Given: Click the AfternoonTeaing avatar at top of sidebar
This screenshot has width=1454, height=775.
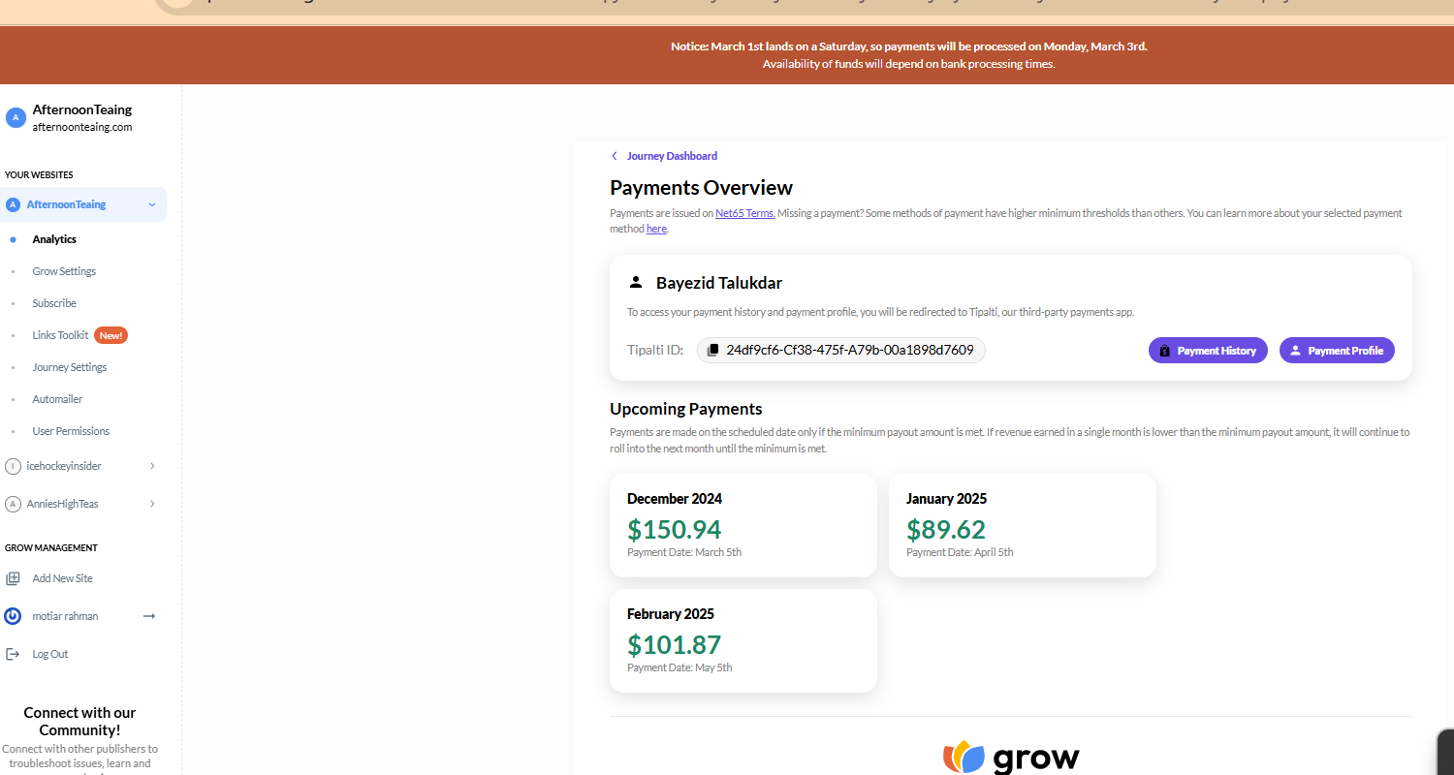Looking at the screenshot, I should point(15,117).
